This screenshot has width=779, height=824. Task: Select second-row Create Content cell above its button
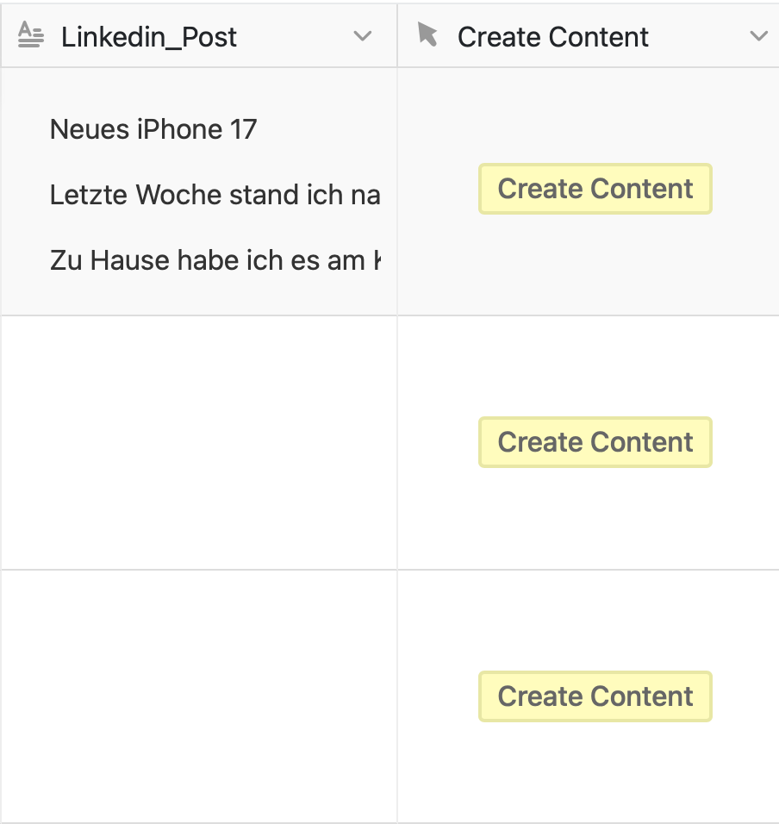click(x=595, y=366)
